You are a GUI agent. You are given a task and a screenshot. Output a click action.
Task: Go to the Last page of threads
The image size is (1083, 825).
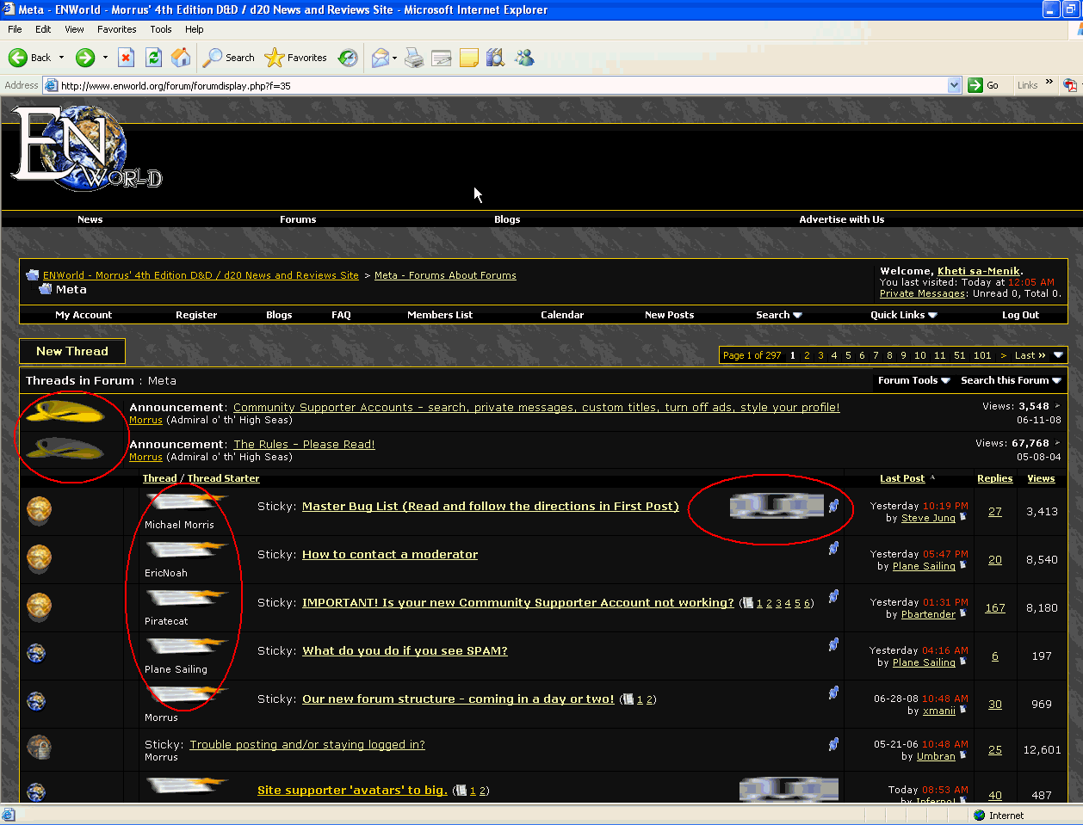pos(1030,355)
